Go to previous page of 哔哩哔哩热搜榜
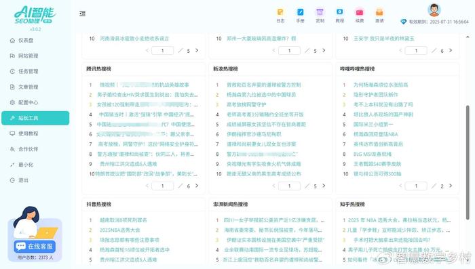 (401, 186)
